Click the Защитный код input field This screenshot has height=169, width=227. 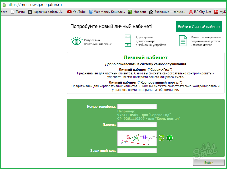[x=137, y=150]
